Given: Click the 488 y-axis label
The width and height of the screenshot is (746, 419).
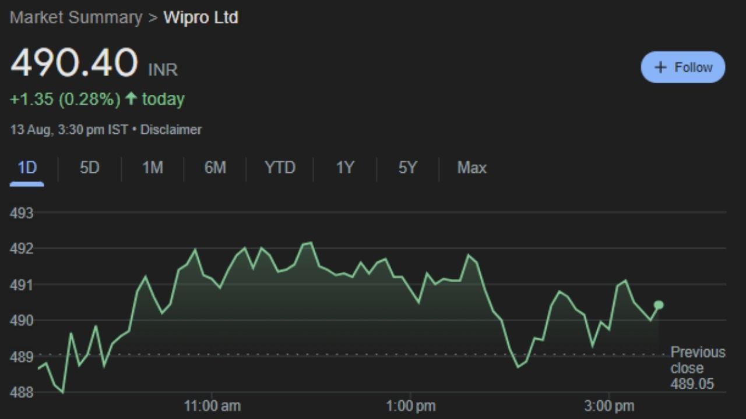Looking at the screenshot, I should click(22, 393).
